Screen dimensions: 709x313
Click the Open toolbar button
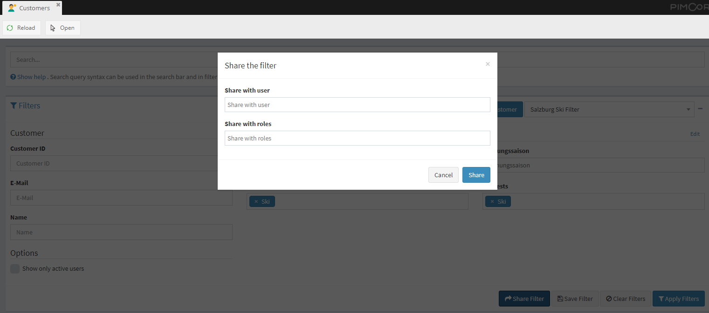coord(63,28)
